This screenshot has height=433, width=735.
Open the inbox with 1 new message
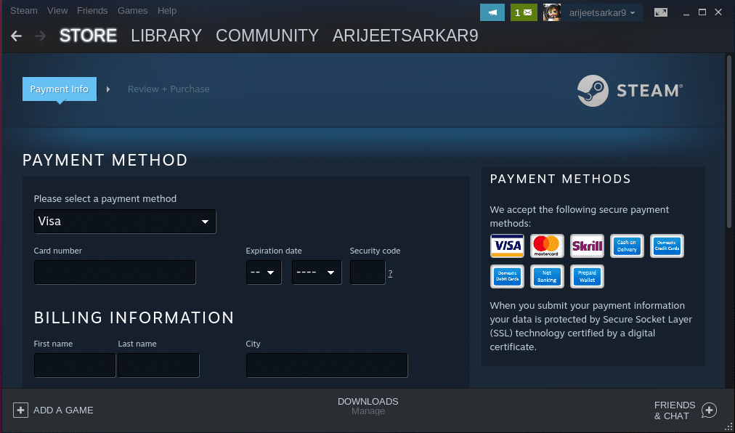[x=524, y=12]
